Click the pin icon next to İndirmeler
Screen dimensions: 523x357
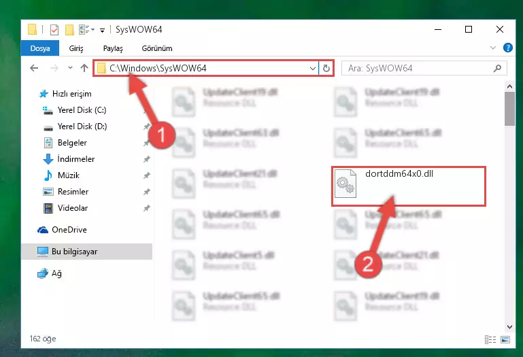point(146,159)
